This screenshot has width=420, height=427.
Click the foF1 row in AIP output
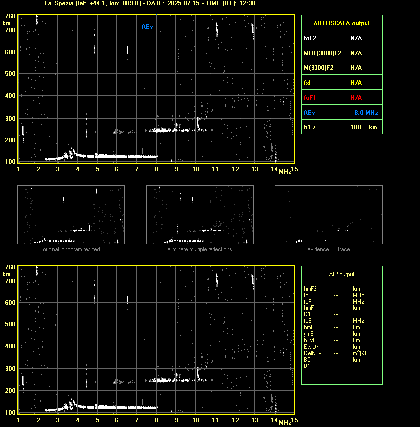[x=334, y=302]
